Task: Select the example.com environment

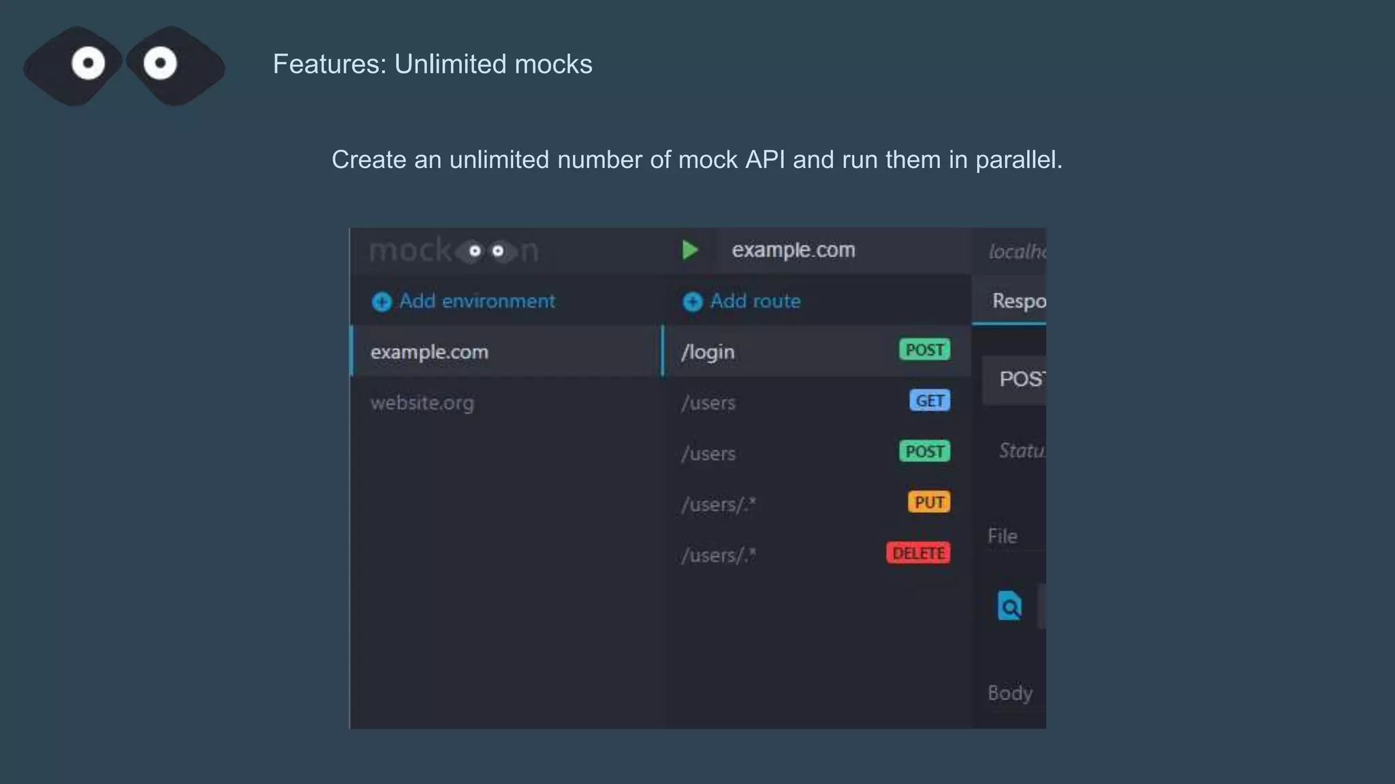Action: tap(429, 352)
